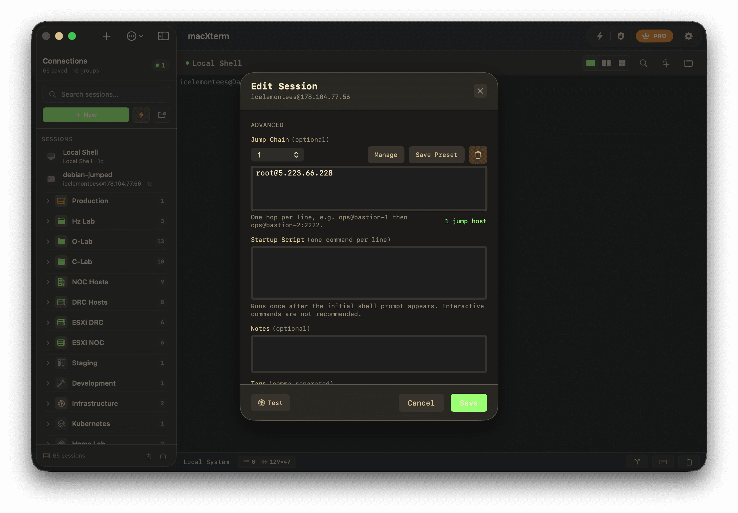Click the PRO crown badge
This screenshot has height=513, width=738.
pos(654,36)
